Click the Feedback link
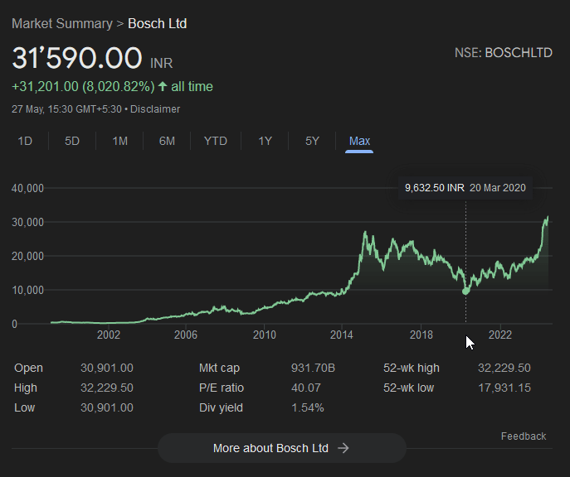Screen dimensions: 570x477 [x=524, y=436]
